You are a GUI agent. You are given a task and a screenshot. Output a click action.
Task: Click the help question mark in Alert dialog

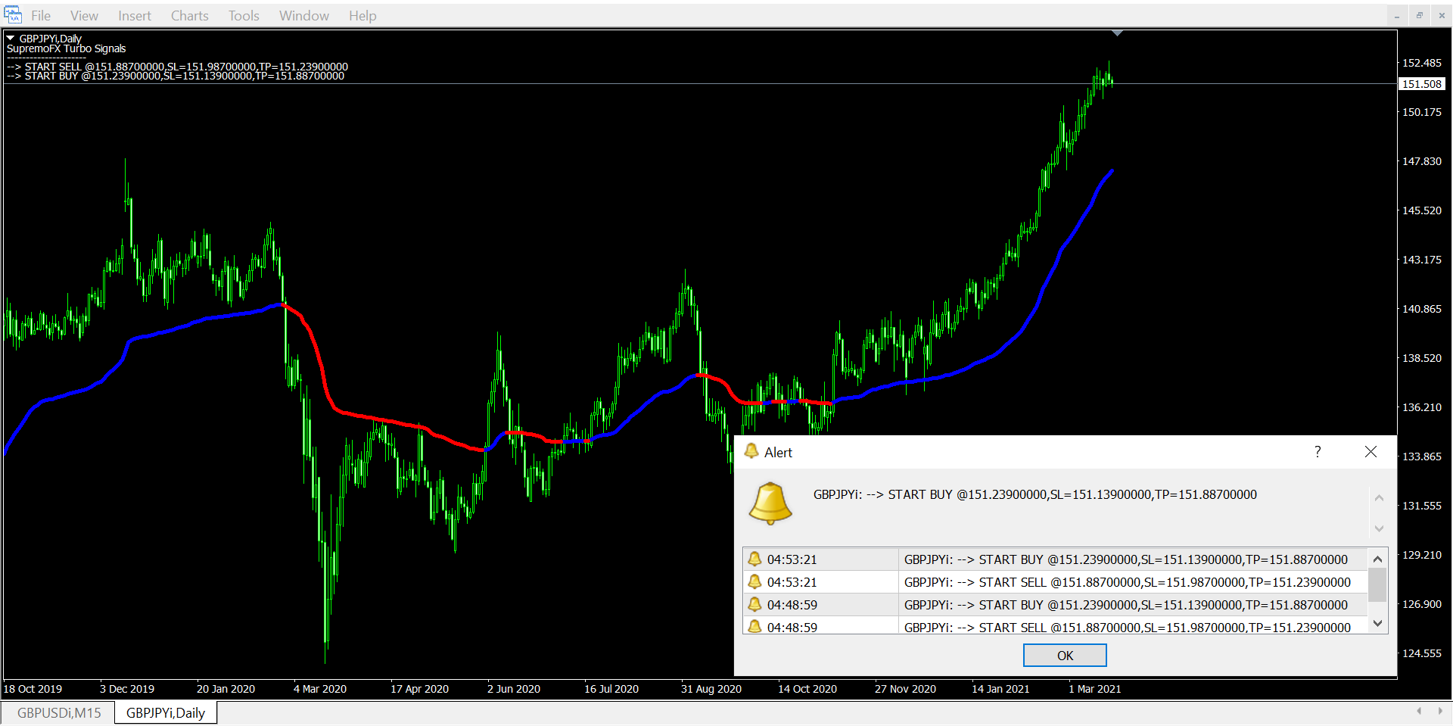point(1318,452)
